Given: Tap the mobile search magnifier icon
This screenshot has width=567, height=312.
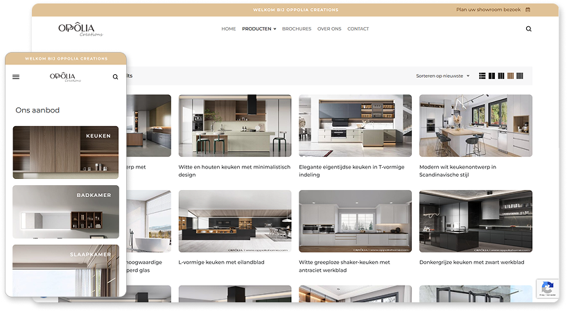Looking at the screenshot, I should [x=115, y=77].
